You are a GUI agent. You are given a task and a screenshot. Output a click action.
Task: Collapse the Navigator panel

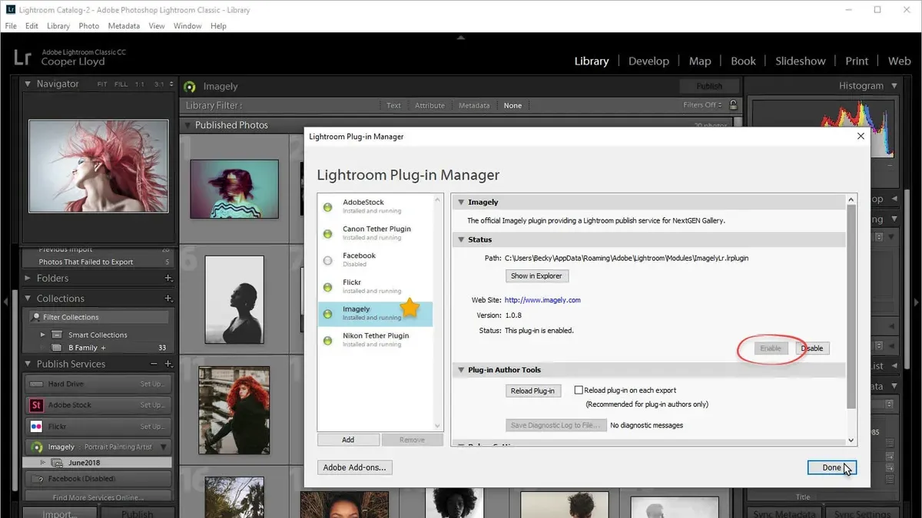28,84
